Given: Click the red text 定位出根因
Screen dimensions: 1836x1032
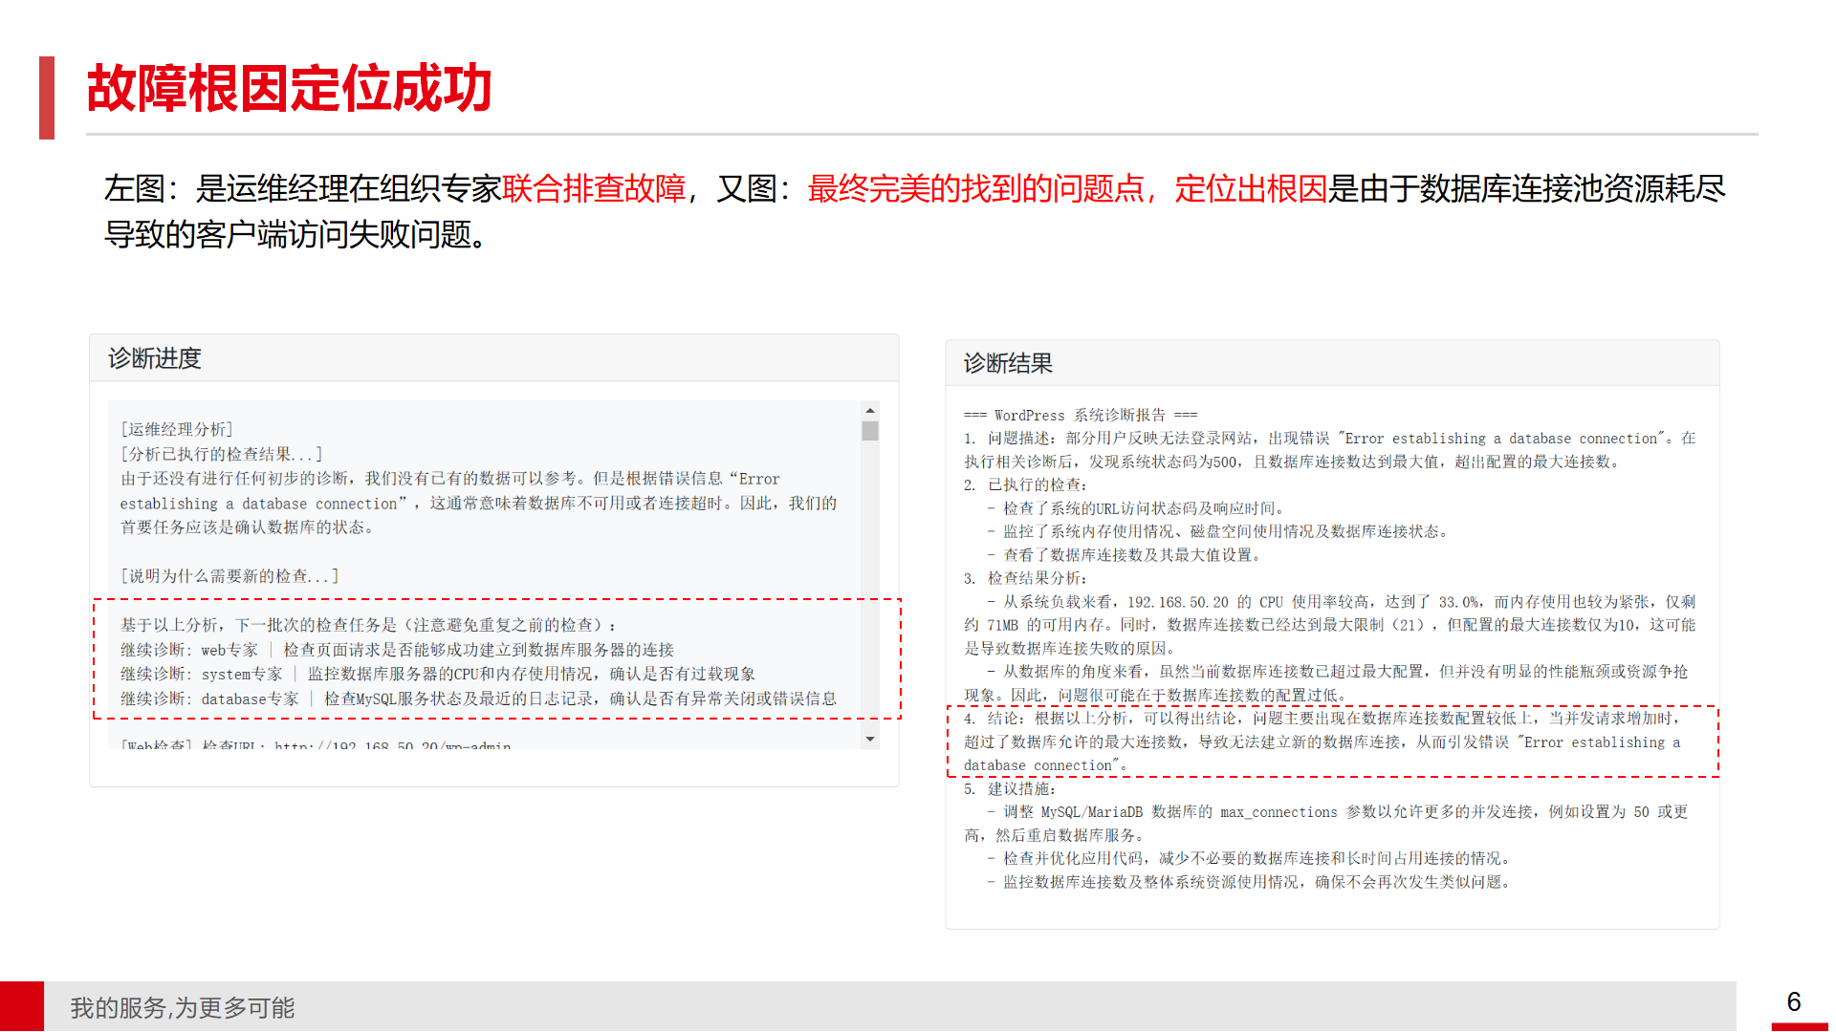Looking at the screenshot, I should (x=1250, y=188).
